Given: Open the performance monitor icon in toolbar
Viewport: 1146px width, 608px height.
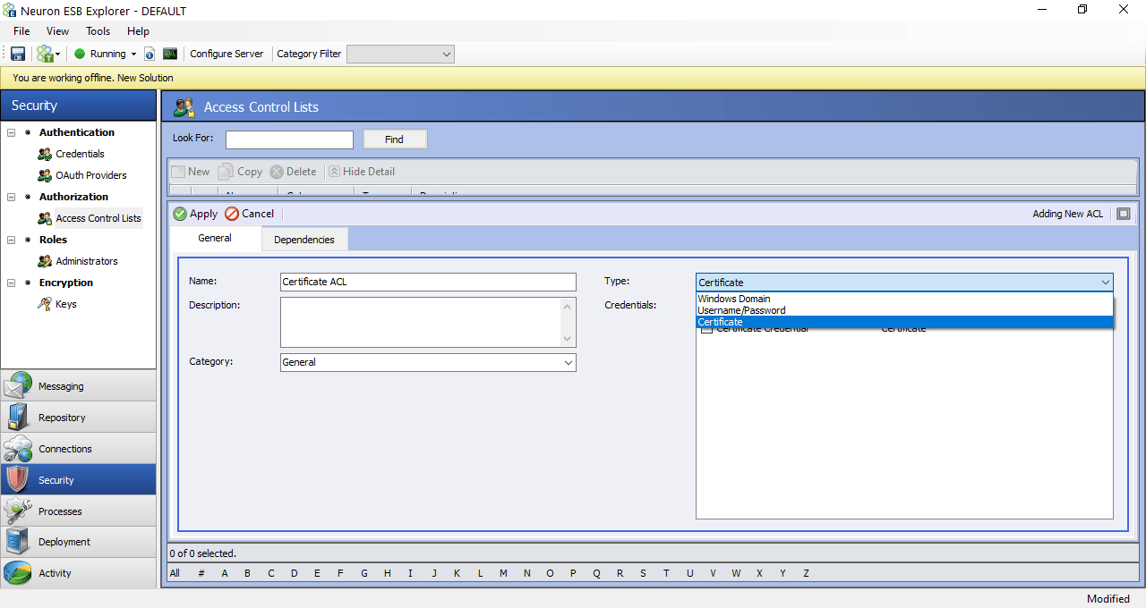Looking at the screenshot, I should click(x=170, y=54).
